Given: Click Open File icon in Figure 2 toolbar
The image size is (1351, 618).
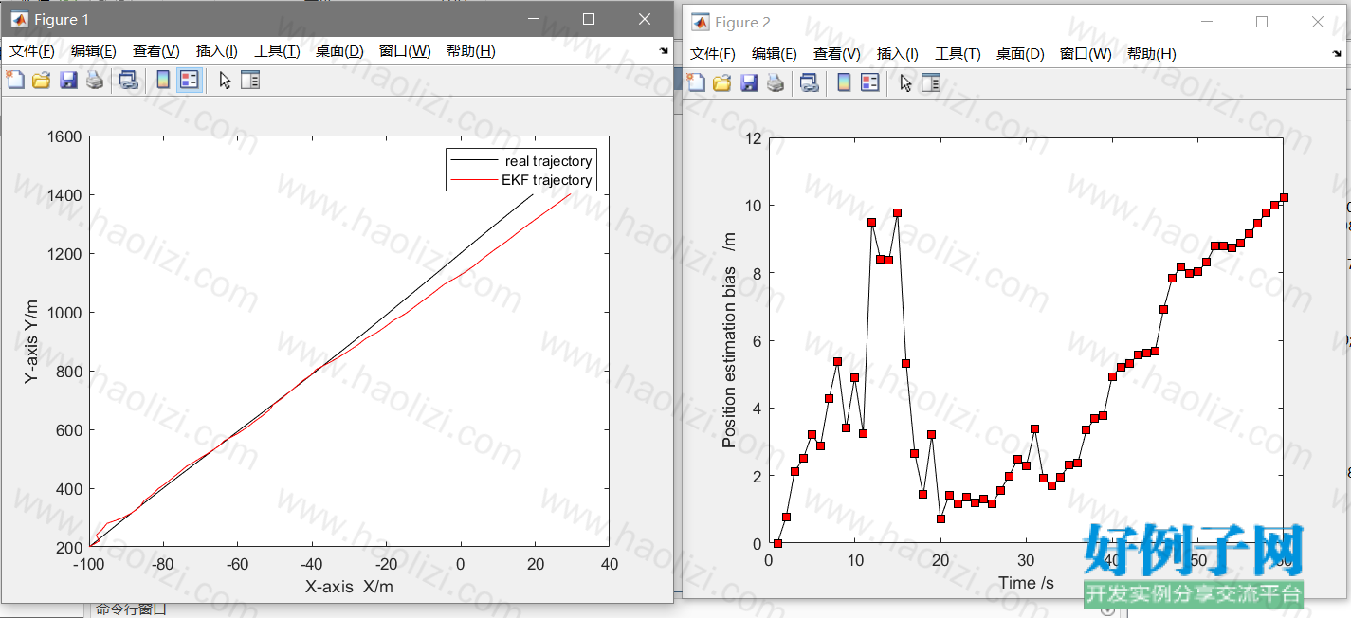Looking at the screenshot, I should point(721,82).
